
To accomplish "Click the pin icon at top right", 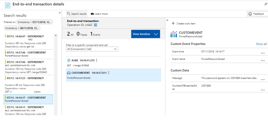I will coord(266,4).
